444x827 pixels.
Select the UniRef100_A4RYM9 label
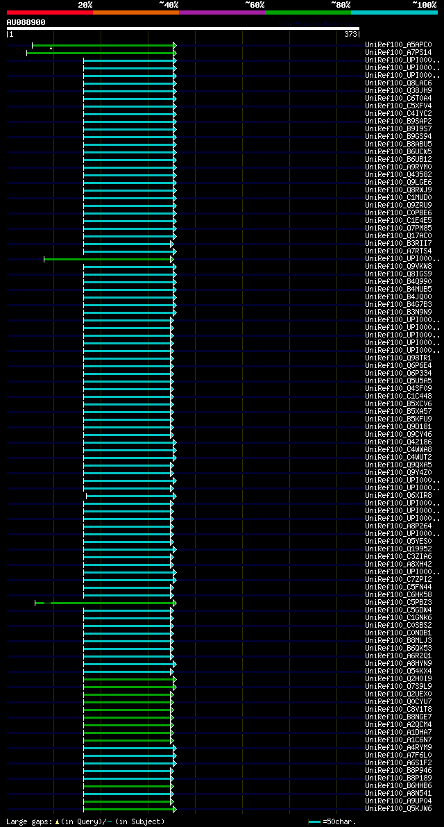tap(398, 749)
